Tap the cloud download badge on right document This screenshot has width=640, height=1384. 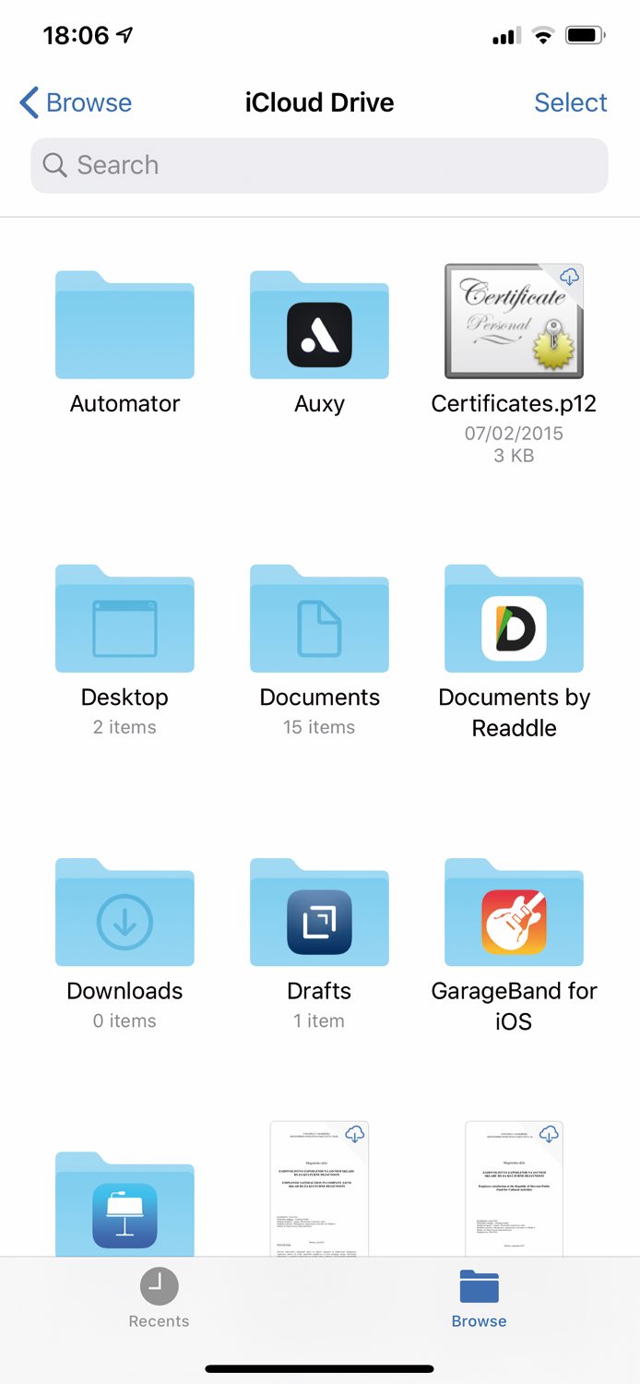pos(550,1133)
